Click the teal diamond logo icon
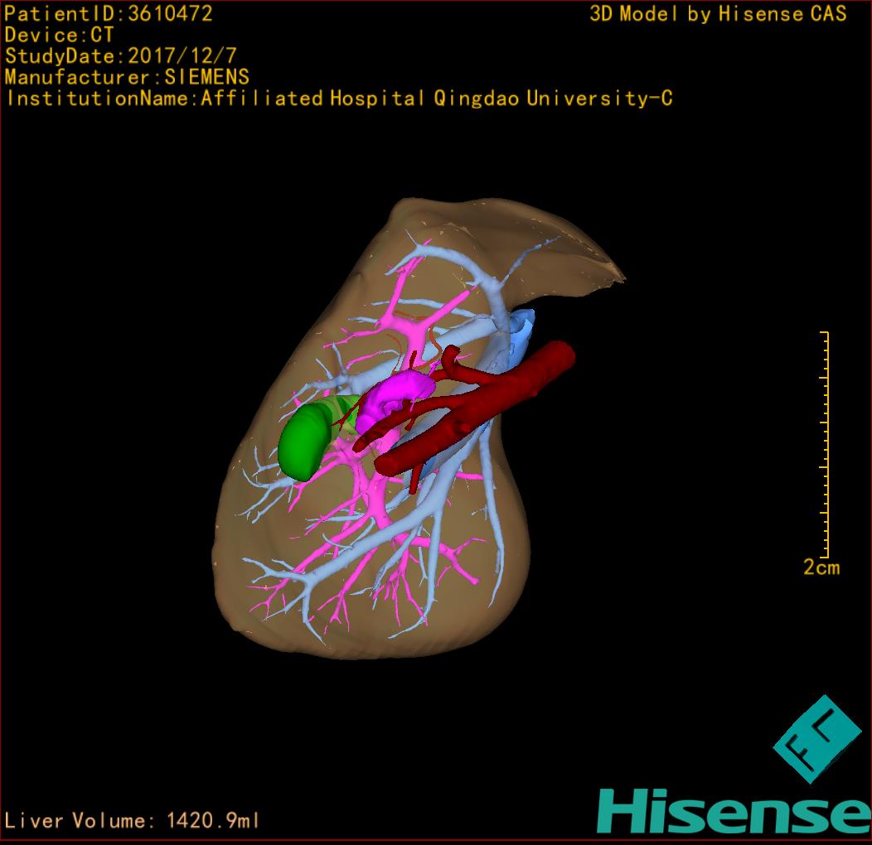 pyautogui.click(x=817, y=739)
